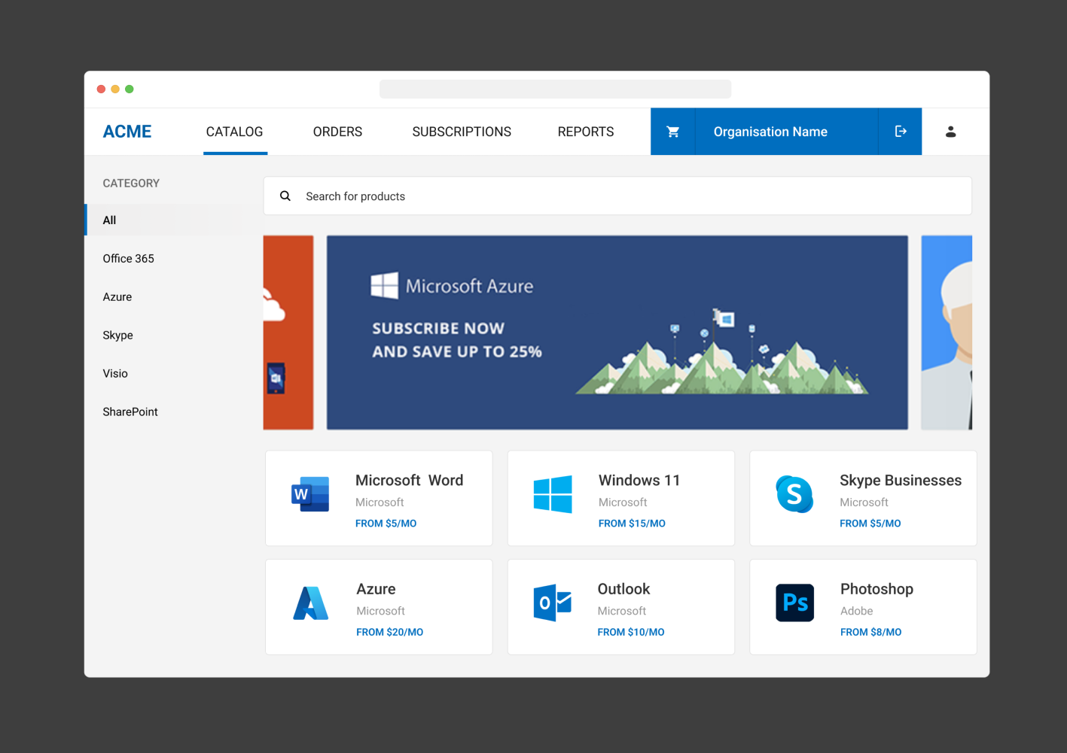Filter by Skype category
Viewport: 1067px width, 753px height.
click(x=118, y=336)
